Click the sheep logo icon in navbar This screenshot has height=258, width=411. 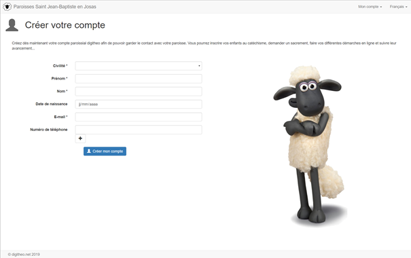click(7, 7)
